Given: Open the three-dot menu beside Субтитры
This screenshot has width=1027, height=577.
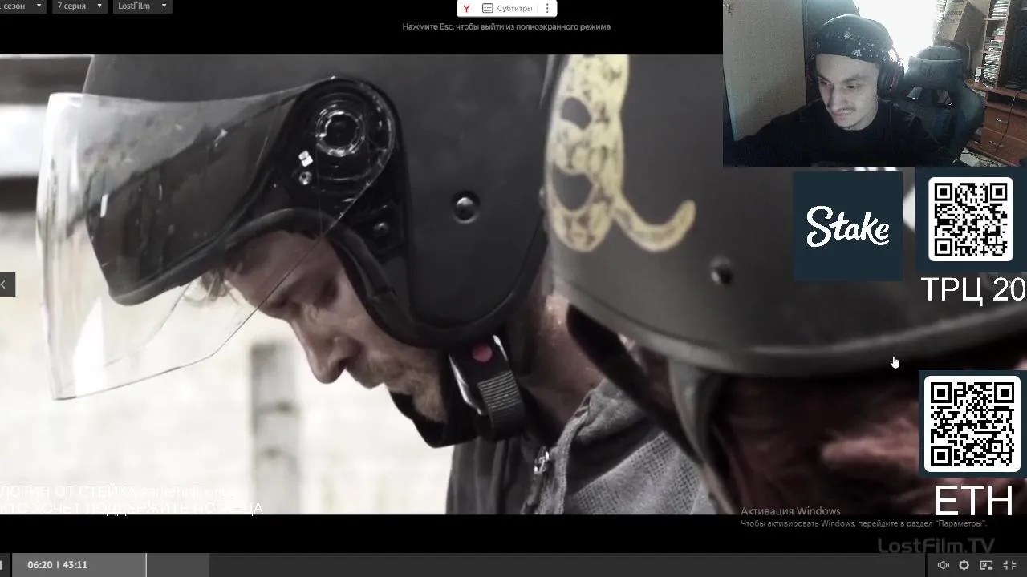Looking at the screenshot, I should [547, 8].
